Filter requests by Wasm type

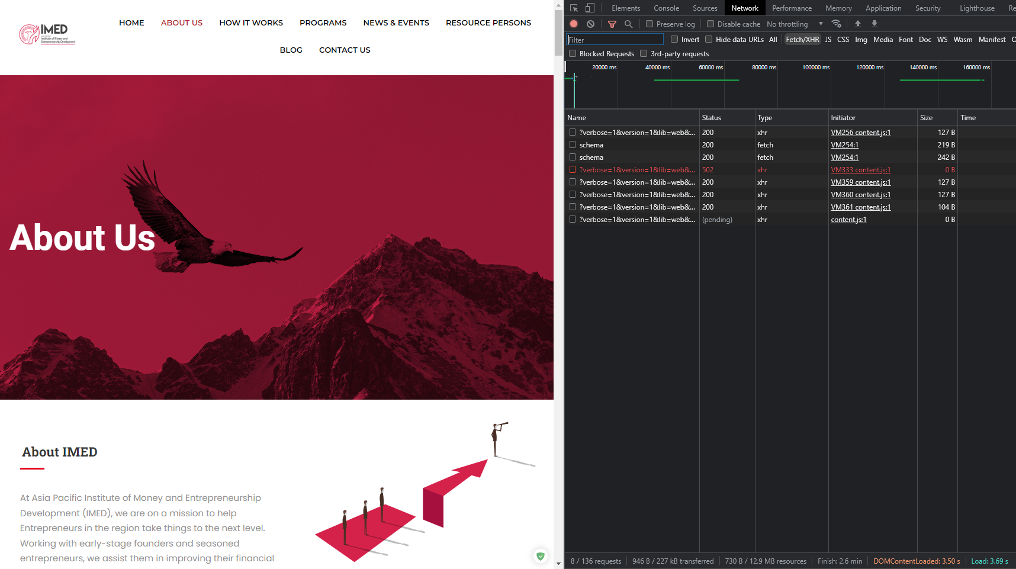click(963, 40)
